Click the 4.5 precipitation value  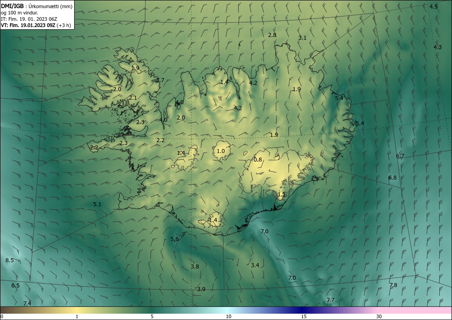(433, 7)
